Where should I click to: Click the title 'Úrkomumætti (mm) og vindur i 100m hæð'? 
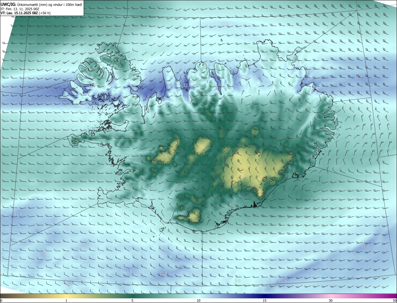(49, 4)
